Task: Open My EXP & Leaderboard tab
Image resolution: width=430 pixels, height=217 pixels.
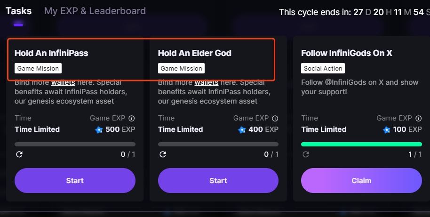Action: coord(95,11)
